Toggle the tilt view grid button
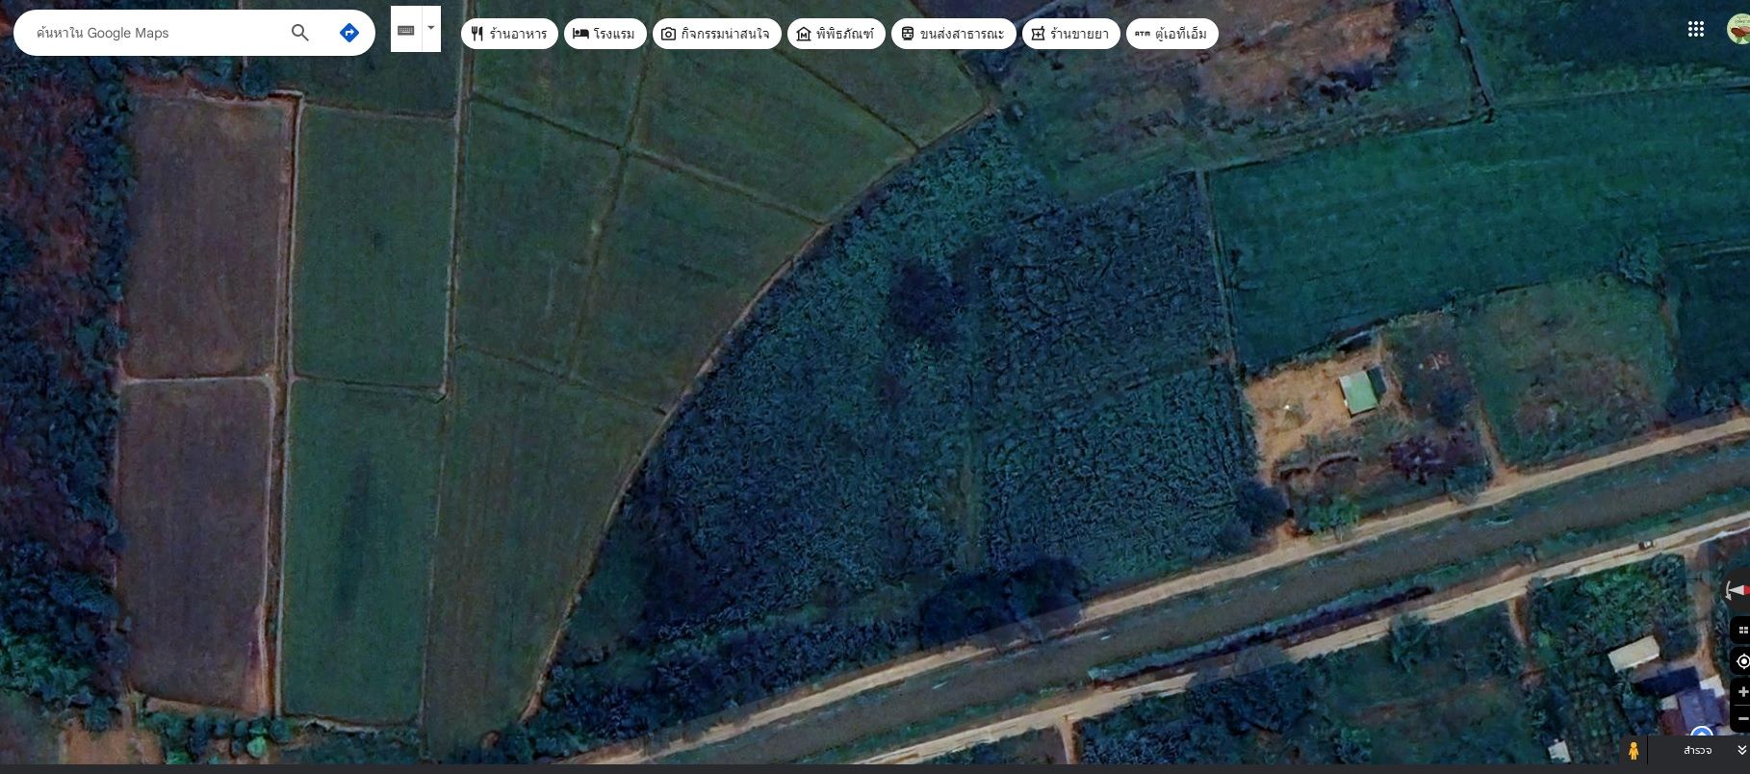 click(1742, 631)
